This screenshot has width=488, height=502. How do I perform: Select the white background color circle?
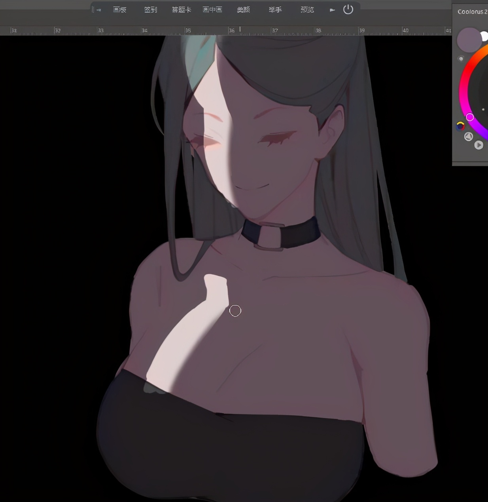[x=484, y=37]
